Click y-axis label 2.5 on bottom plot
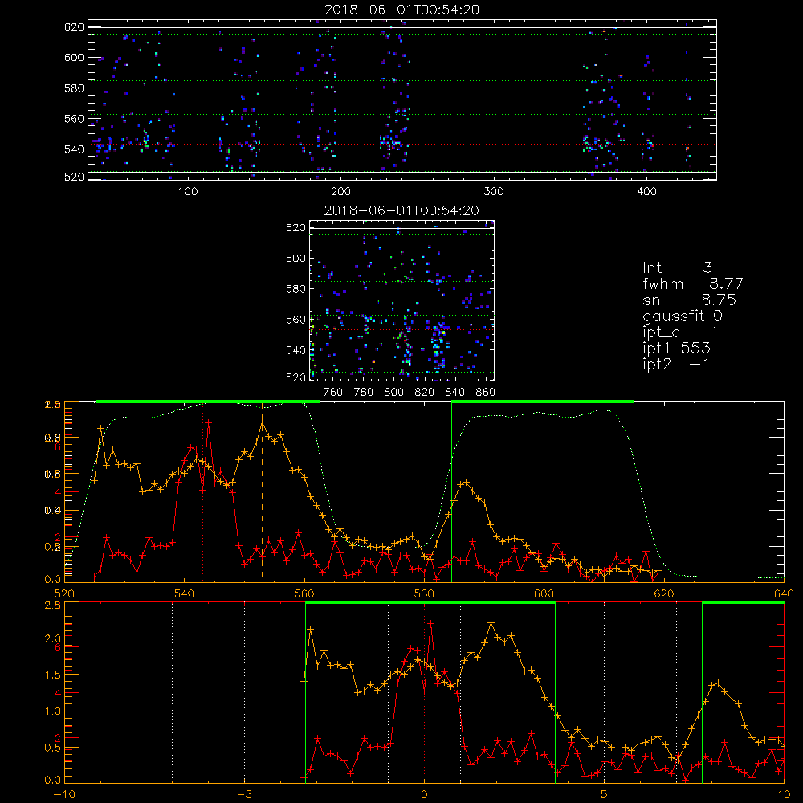Viewport: 803px width, 803px height. coord(53,605)
